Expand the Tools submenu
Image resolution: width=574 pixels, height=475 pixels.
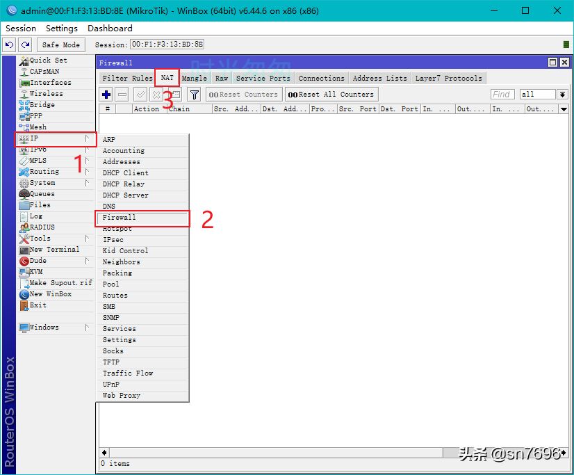pyautogui.click(x=56, y=239)
